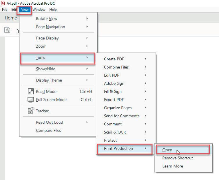The image size is (219, 180).
Task: Expand the Page Display submenu
Action: point(58,38)
